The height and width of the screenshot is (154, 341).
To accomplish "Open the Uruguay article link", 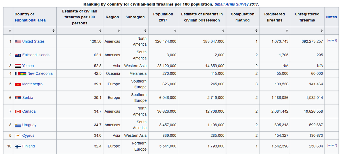I will pyautogui.click(x=29, y=125).
